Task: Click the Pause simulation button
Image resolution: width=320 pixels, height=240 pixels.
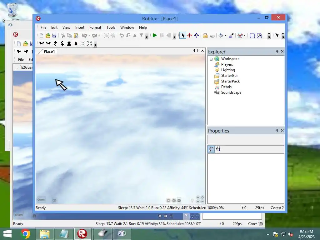Action: (x=162, y=36)
